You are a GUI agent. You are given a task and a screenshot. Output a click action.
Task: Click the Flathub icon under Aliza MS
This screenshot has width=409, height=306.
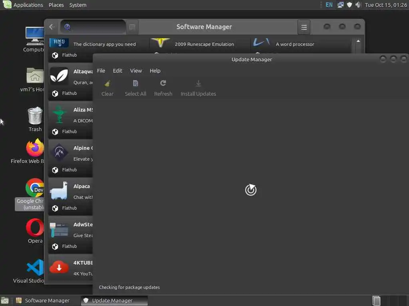(x=55, y=131)
